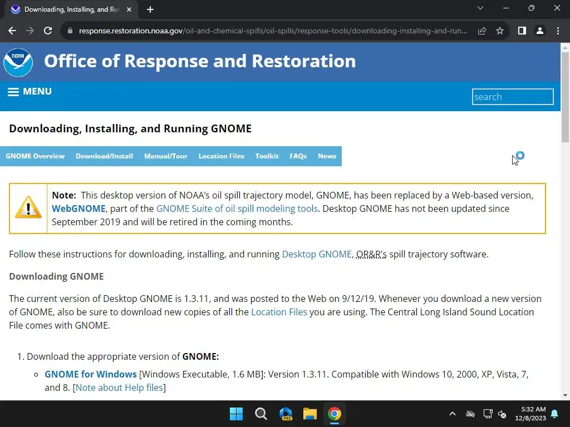
Task: Select the Download/Install tab
Action: point(104,156)
